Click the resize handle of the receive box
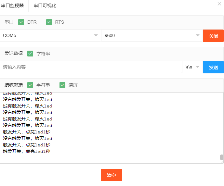This screenshot has height=186, width=224. pos(222,162)
